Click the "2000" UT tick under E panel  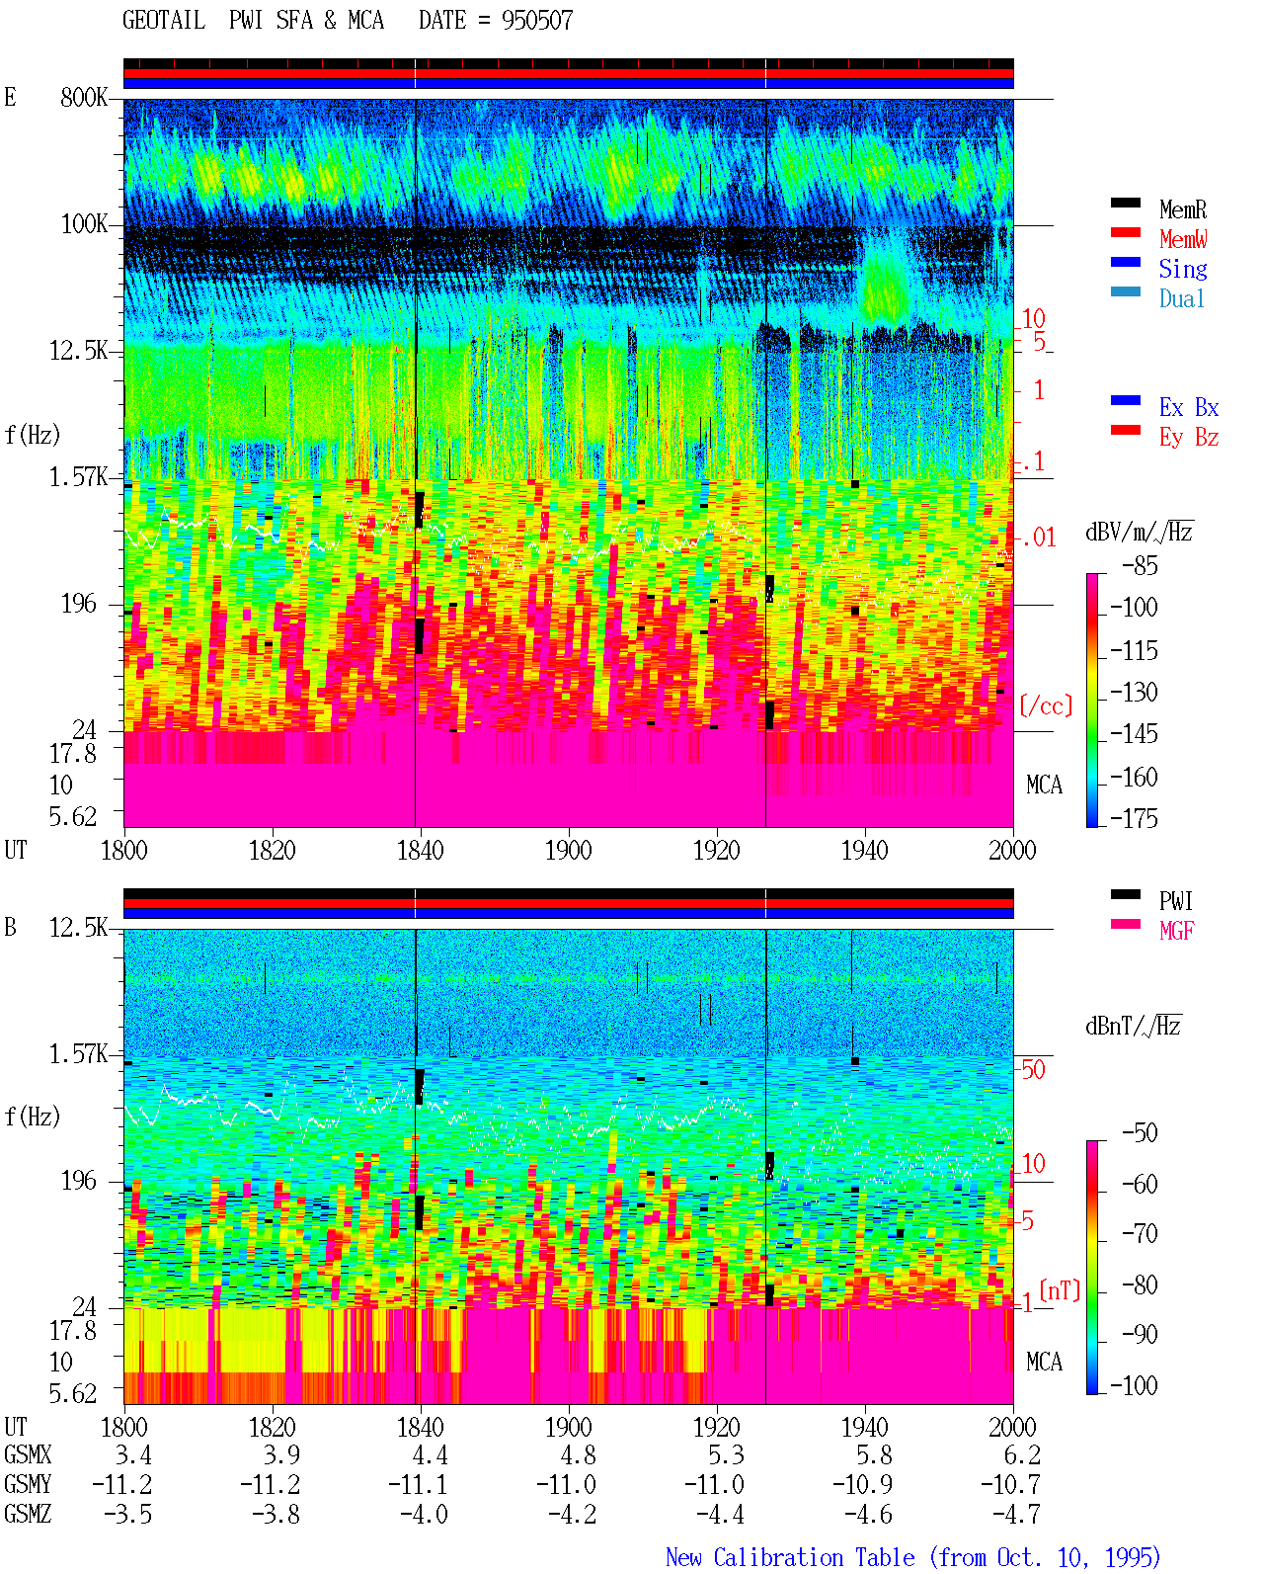[1012, 850]
